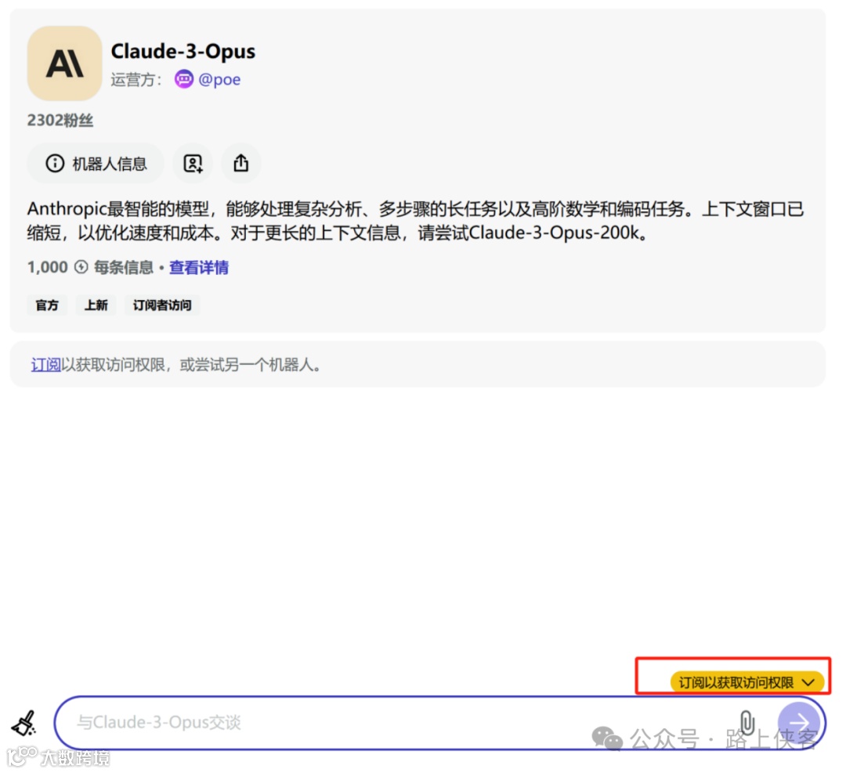The image size is (846, 773).
Task: Click the Claude-3-Opus bot title
Action: coord(183,51)
